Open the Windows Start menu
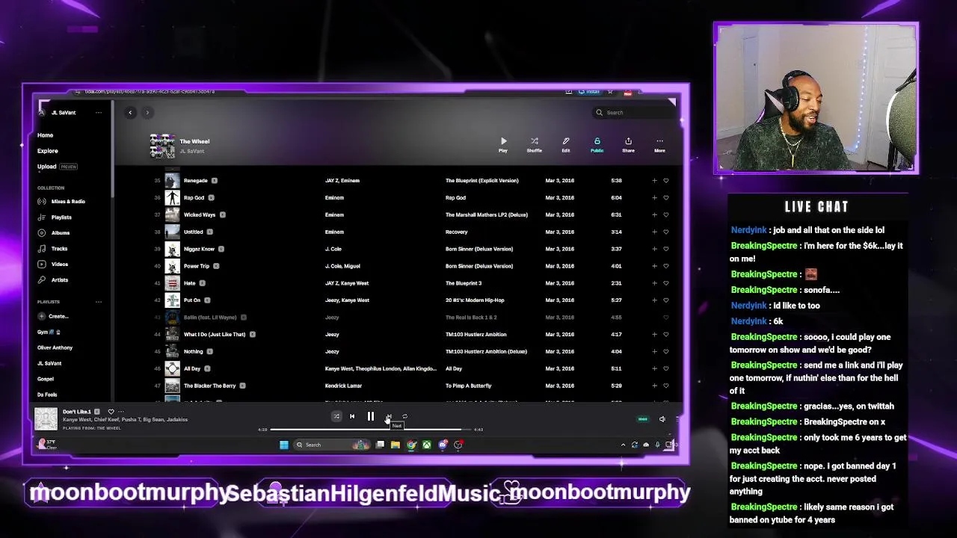Image resolution: width=957 pixels, height=538 pixels. pos(284,445)
